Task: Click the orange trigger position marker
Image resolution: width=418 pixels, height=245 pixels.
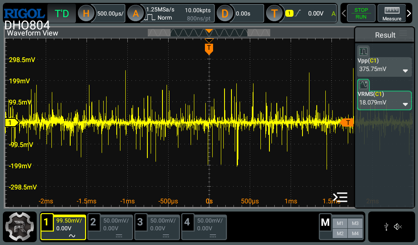Action: coord(209,48)
